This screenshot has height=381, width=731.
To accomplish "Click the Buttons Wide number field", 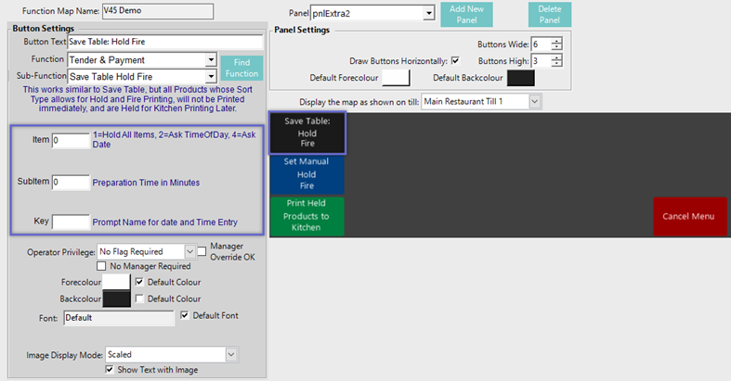I will pos(541,44).
